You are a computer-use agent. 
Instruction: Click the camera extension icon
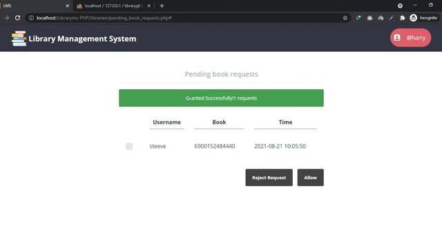coord(369,18)
